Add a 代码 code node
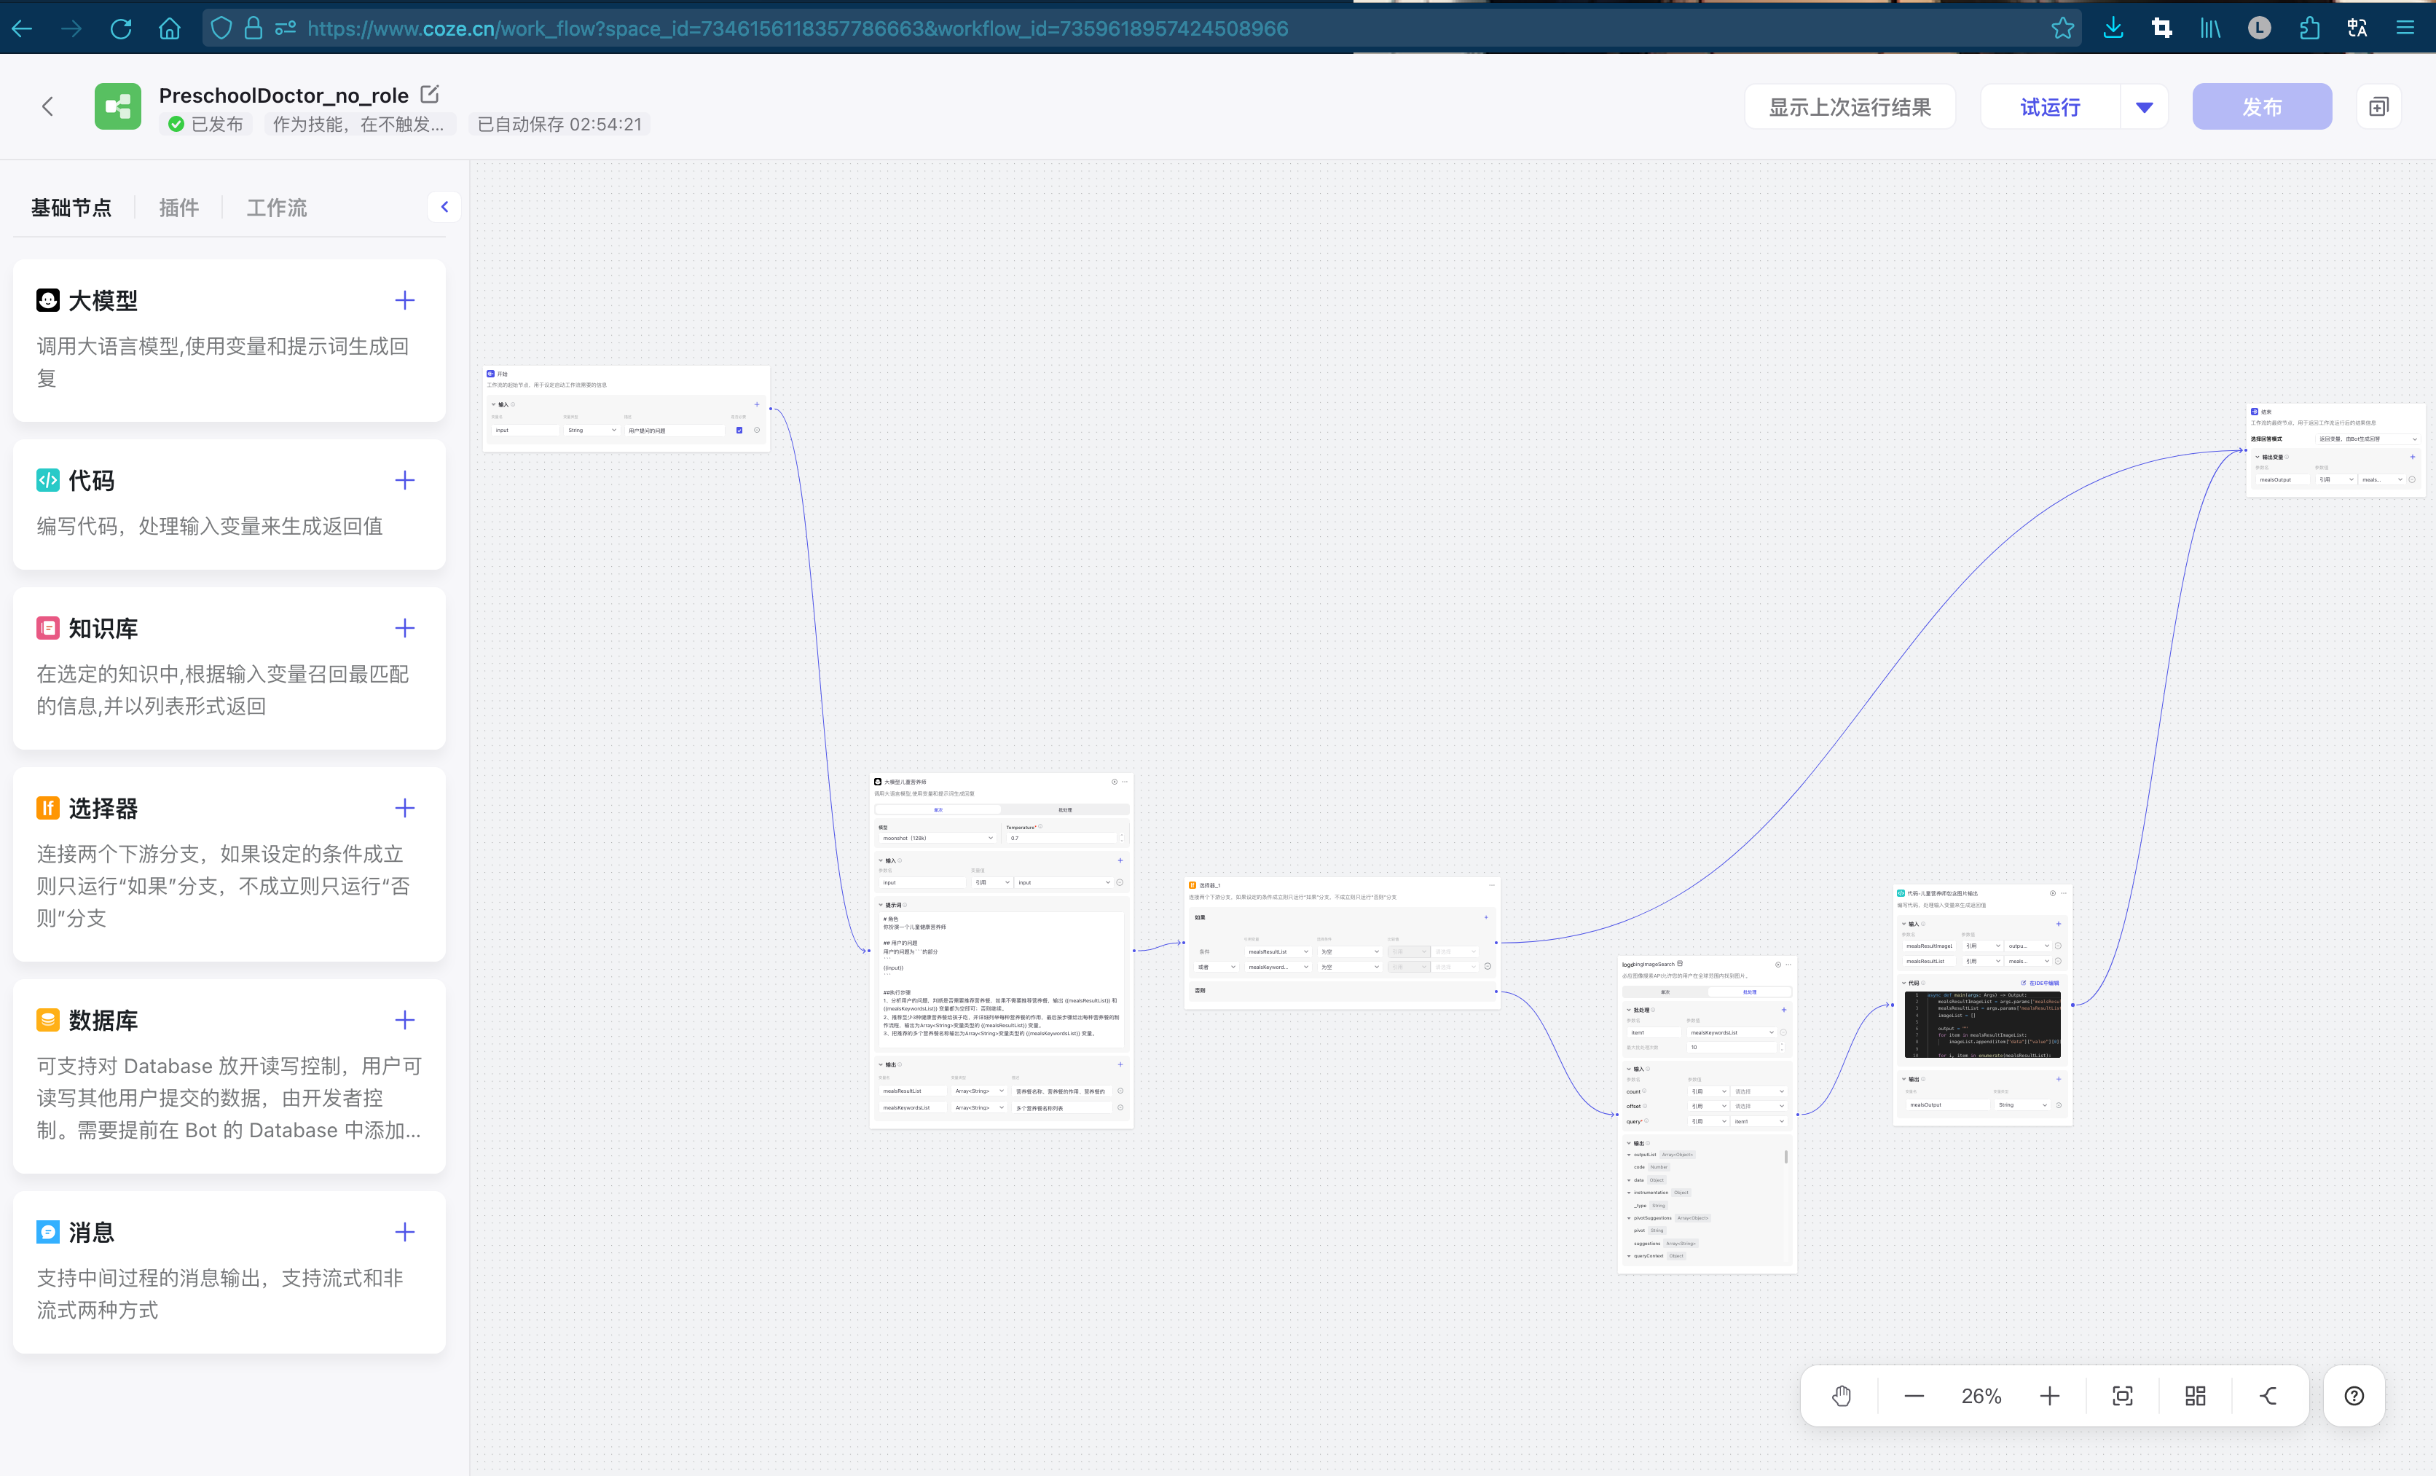2436x1476 pixels. 404,481
